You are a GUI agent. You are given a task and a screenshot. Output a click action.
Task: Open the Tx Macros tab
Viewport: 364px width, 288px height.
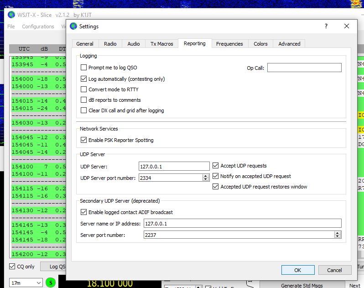click(x=162, y=44)
